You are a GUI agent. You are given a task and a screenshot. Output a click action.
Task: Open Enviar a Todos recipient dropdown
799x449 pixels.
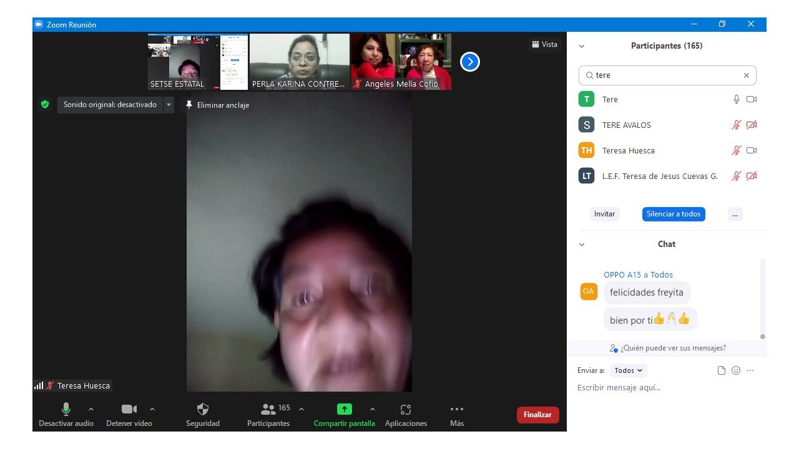click(629, 370)
